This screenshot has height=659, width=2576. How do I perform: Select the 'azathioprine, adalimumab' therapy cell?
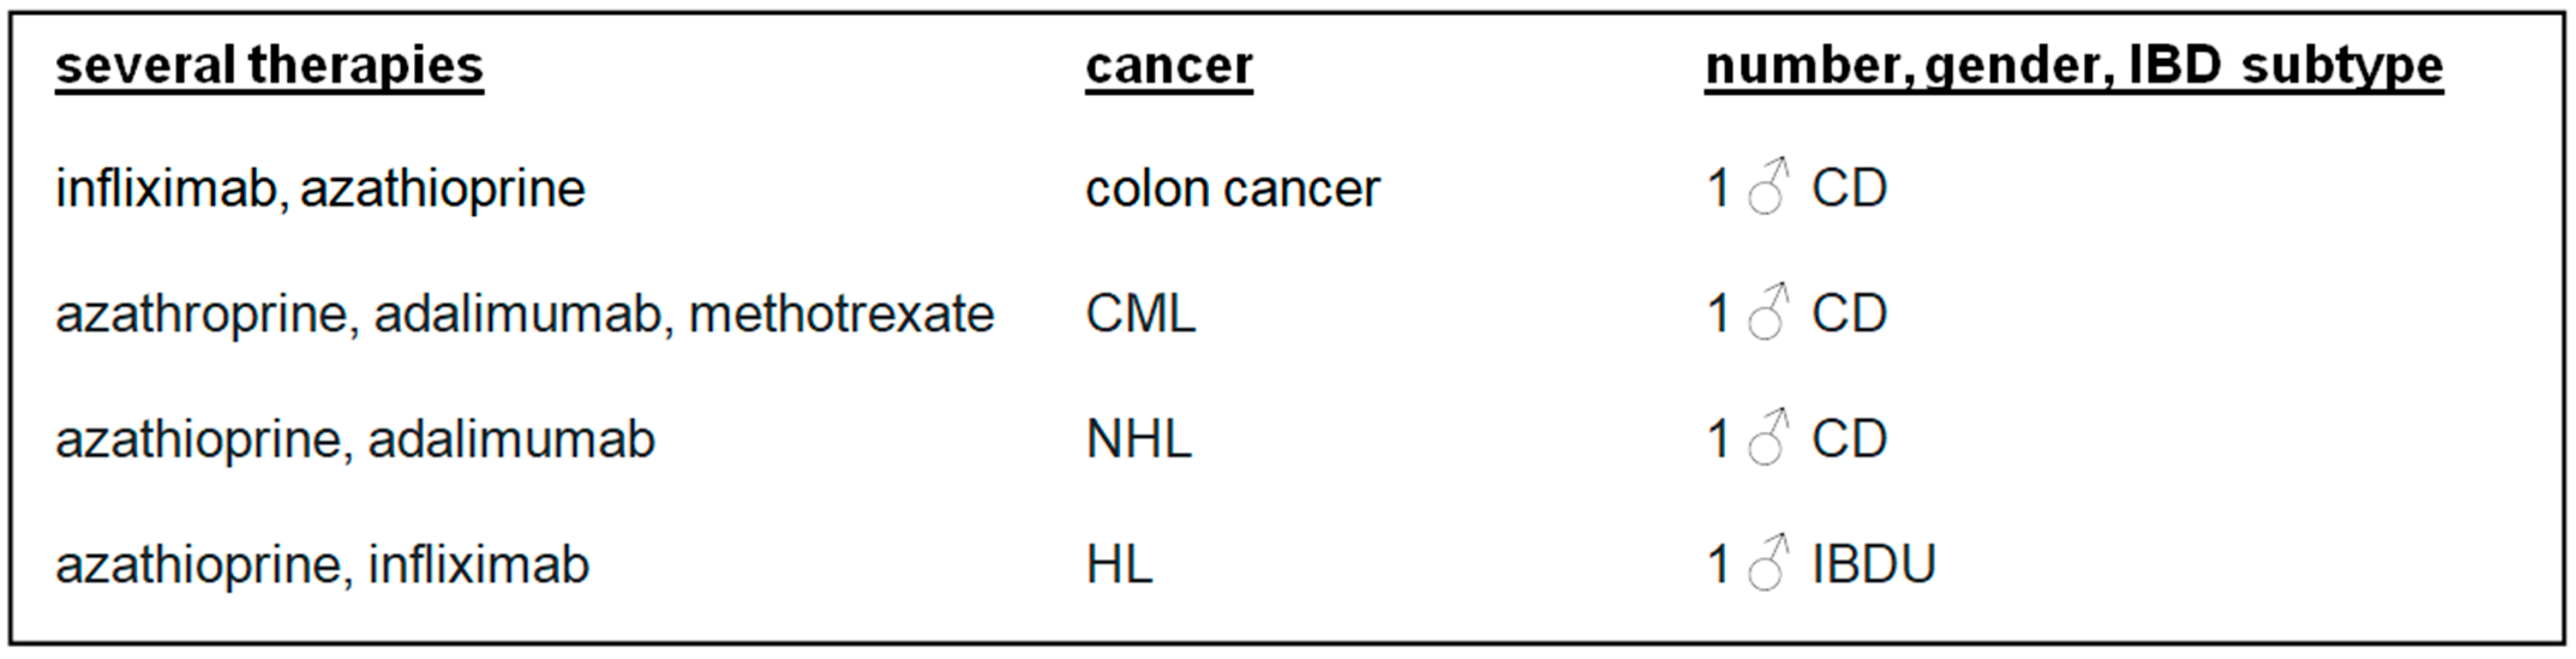pos(355,439)
